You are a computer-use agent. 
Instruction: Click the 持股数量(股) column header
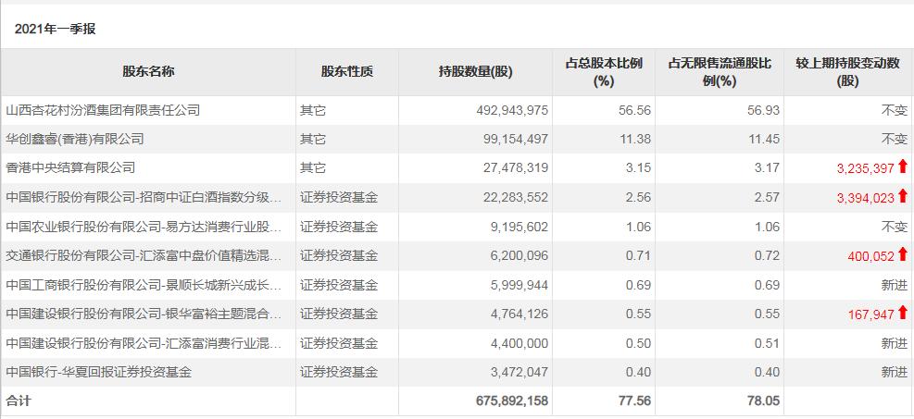[476, 71]
